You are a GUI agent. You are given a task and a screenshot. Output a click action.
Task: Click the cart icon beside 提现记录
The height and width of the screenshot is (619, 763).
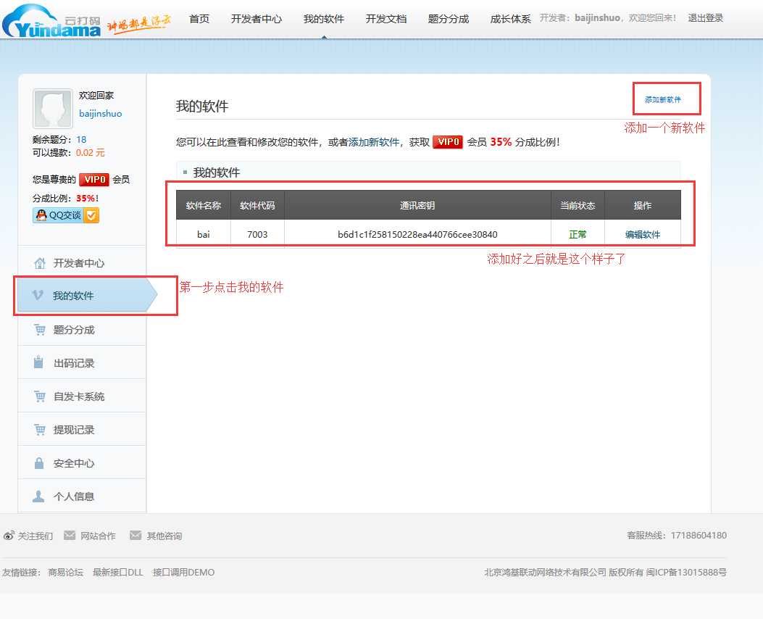40,429
